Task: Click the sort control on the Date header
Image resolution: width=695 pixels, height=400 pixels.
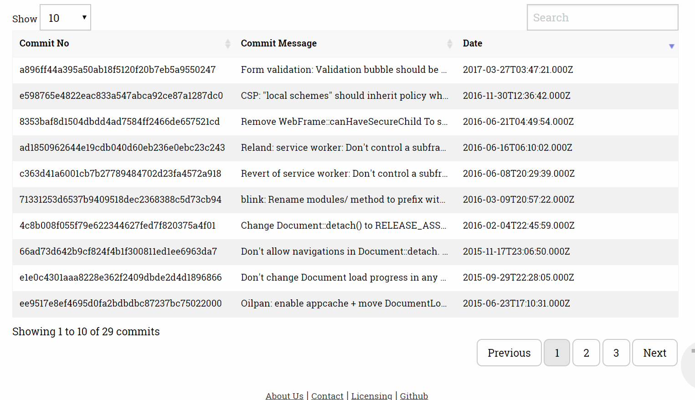Action: [672, 46]
